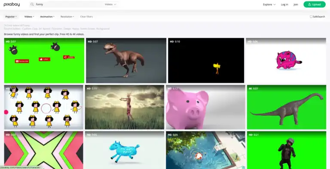
Task: Open the pink piggy bank video
Action: pos(205,107)
